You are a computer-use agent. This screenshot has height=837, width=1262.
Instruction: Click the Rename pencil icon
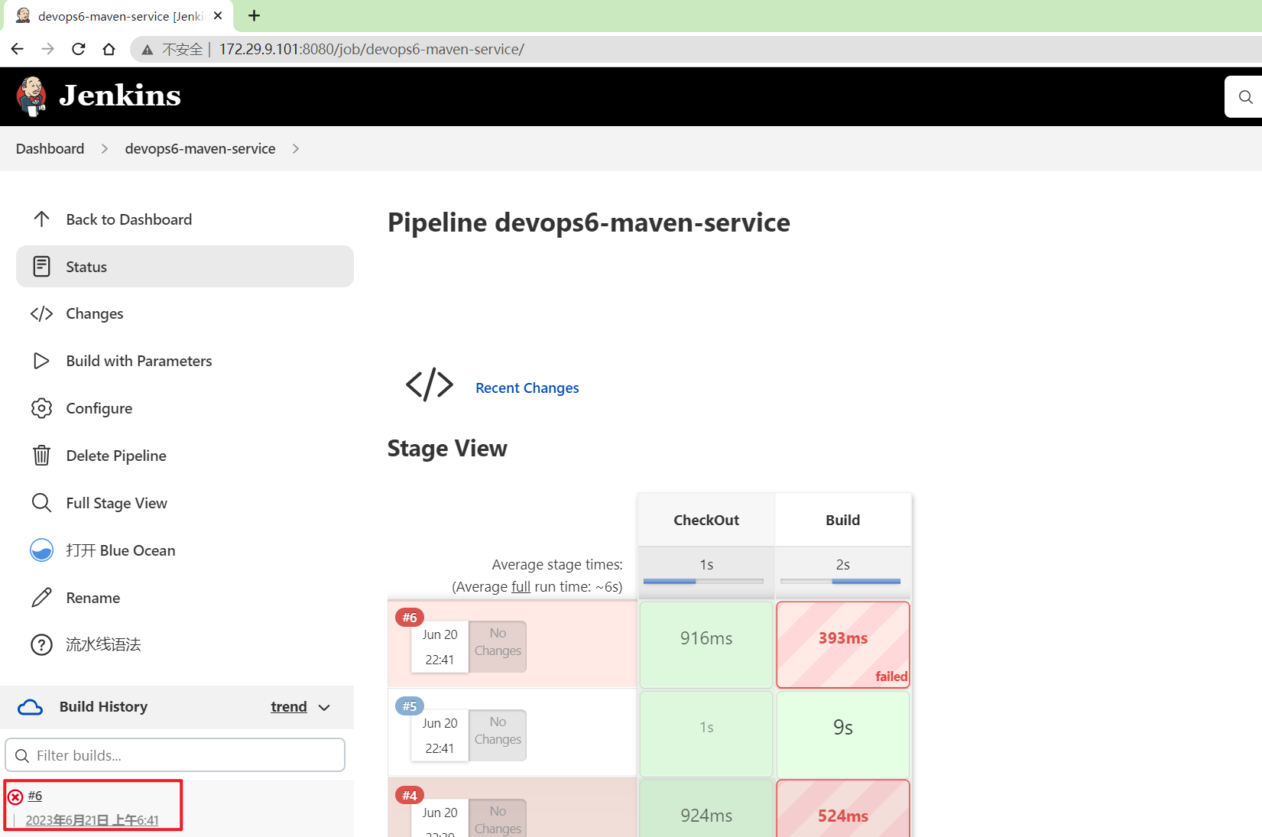pos(41,598)
